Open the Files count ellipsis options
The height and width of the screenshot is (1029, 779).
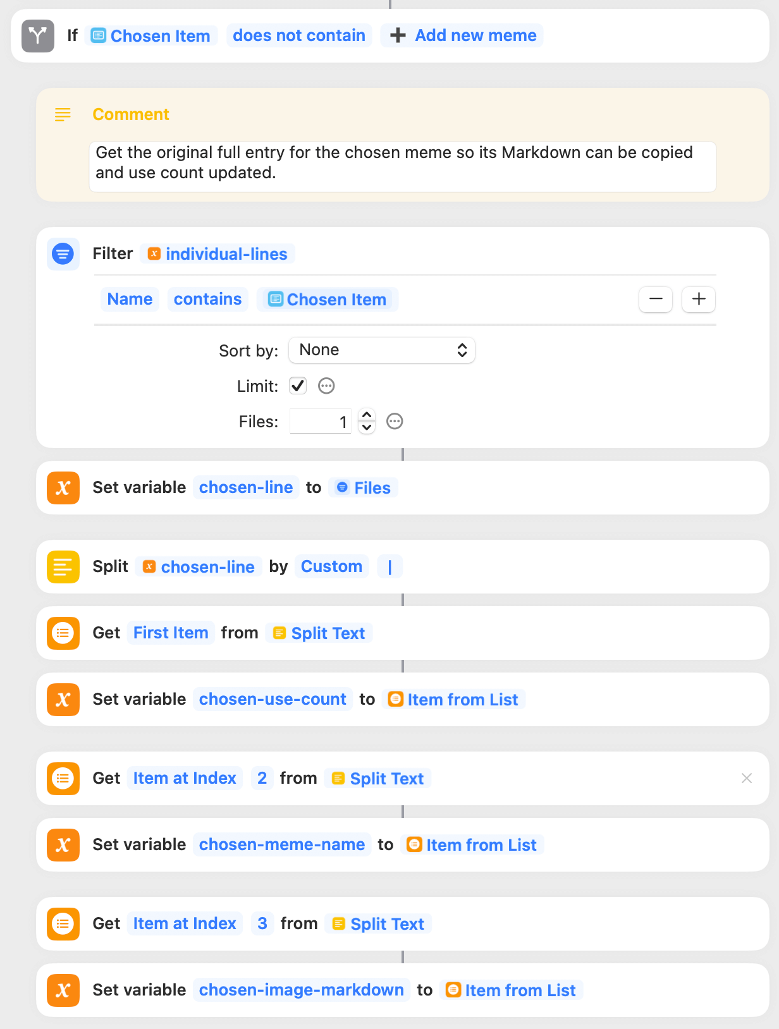(x=395, y=421)
